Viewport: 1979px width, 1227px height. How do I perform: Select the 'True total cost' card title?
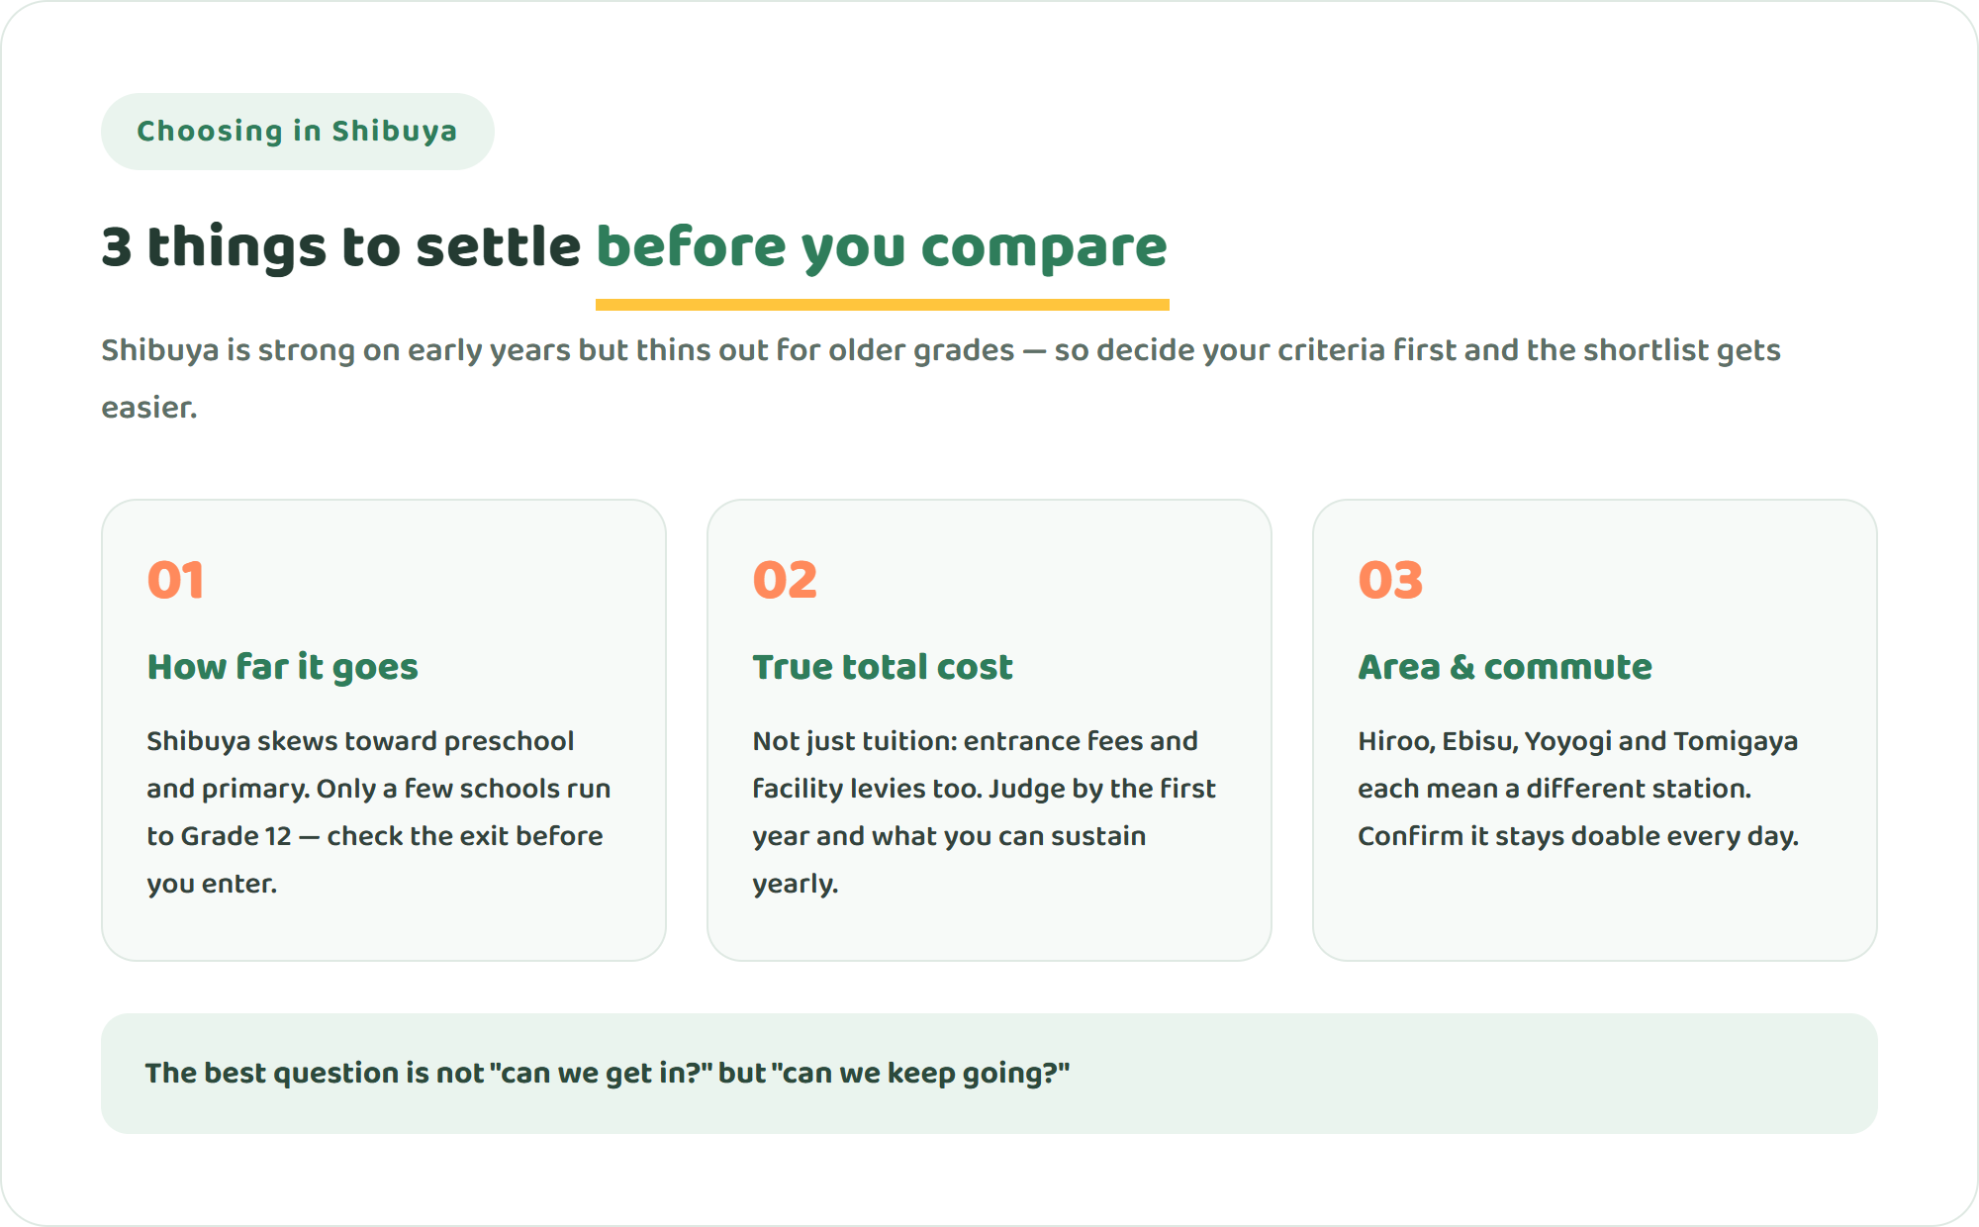tap(883, 667)
